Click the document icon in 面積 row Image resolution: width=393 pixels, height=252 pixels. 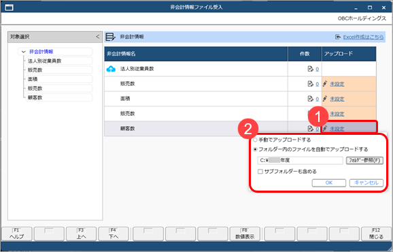[310, 99]
